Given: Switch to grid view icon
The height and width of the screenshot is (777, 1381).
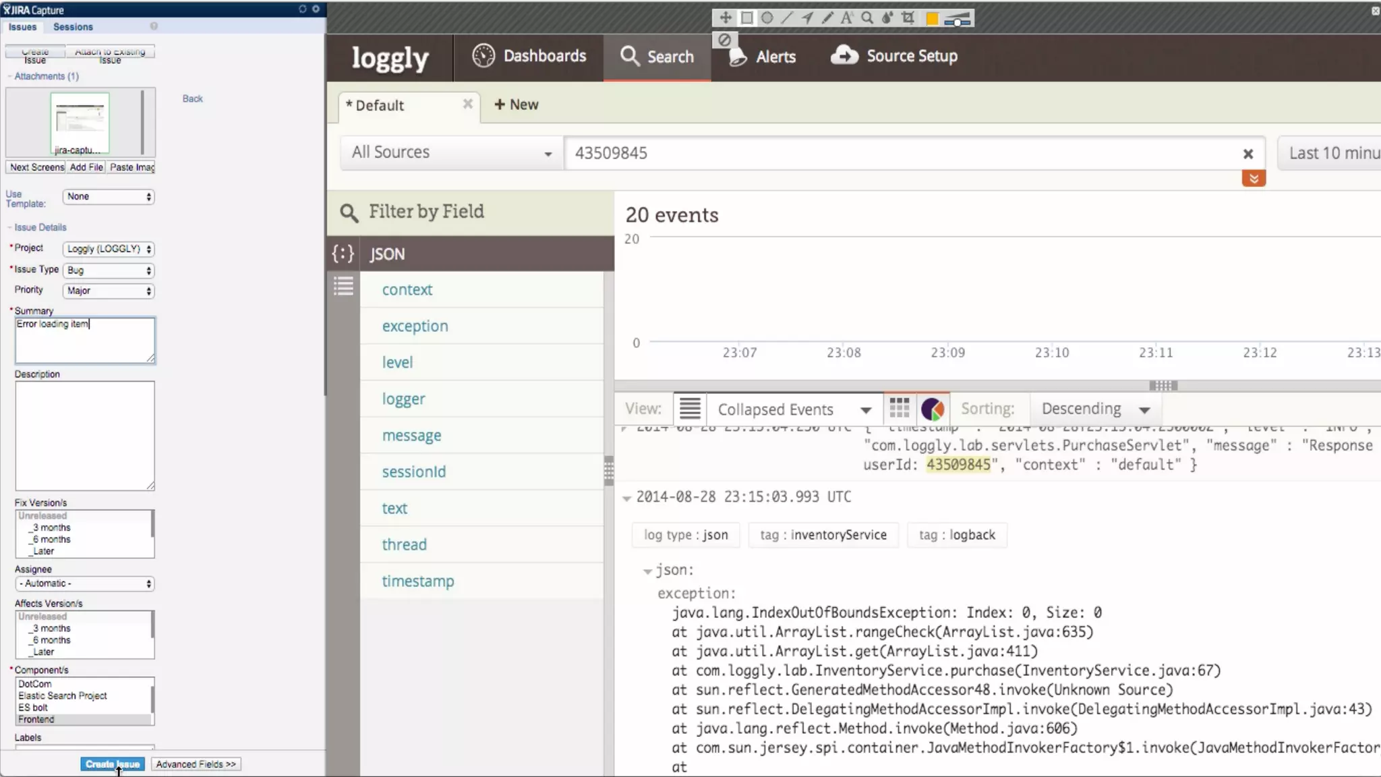Looking at the screenshot, I should click(x=900, y=409).
